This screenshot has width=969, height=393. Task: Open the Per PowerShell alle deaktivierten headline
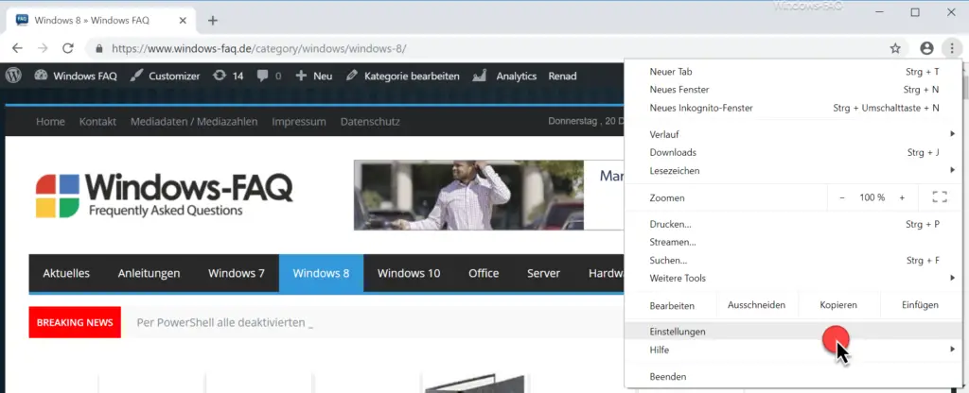click(225, 322)
